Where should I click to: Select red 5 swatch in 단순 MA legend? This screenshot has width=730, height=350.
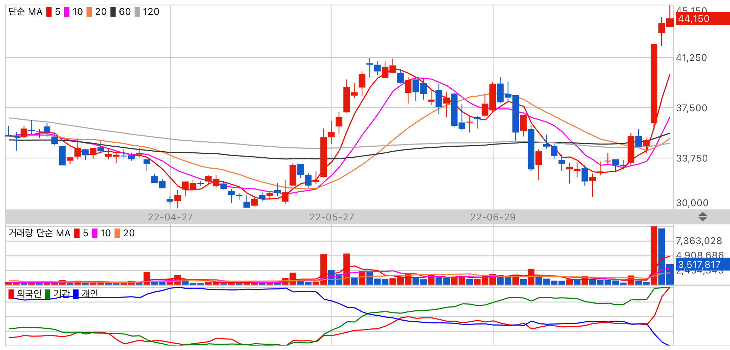(49, 12)
